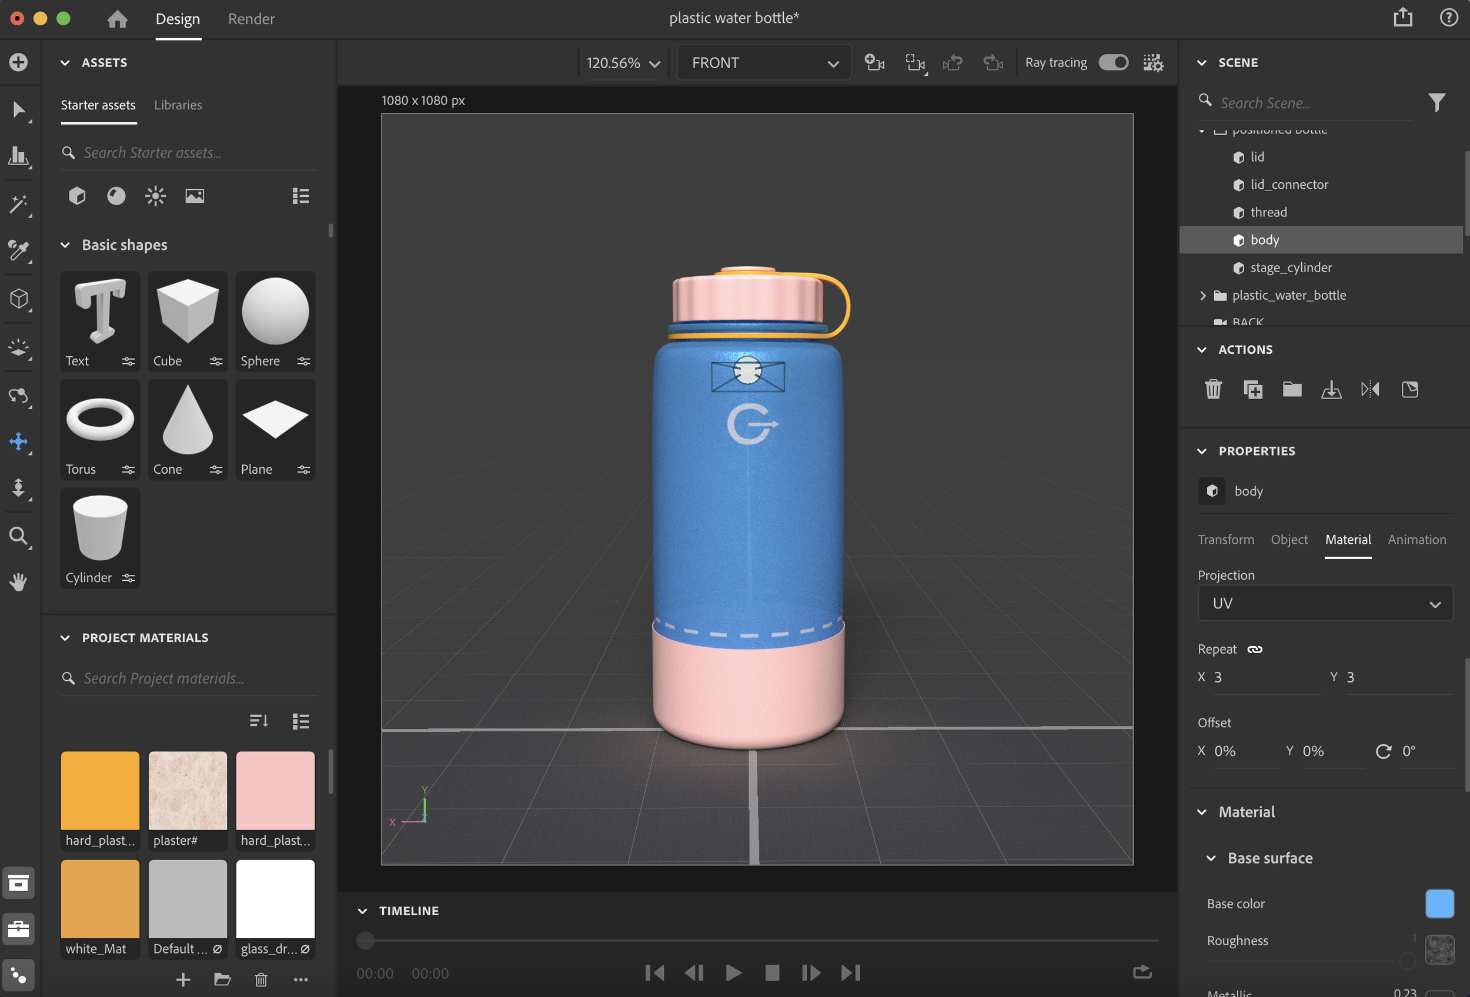
Task: Open the Transform properties tab
Action: [1225, 539]
